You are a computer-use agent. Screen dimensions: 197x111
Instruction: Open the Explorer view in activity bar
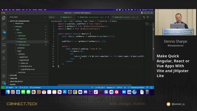tap(4, 18)
